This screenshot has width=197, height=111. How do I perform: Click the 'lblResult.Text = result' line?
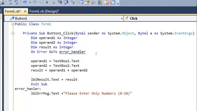click(54, 80)
